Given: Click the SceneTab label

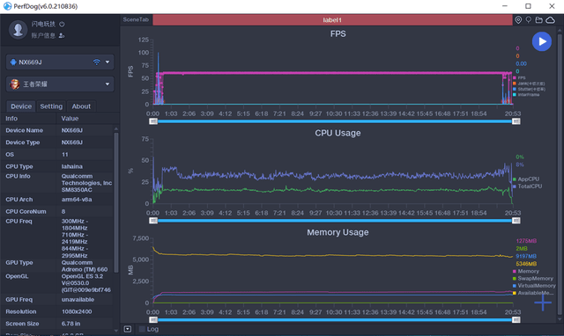Looking at the screenshot, I should [x=136, y=19].
